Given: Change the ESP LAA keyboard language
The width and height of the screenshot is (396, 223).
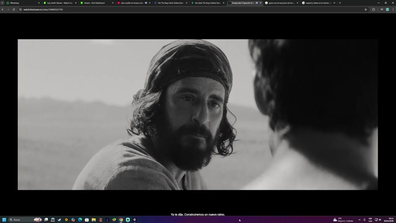Looking at the screenshot, I should coord(370,220).
